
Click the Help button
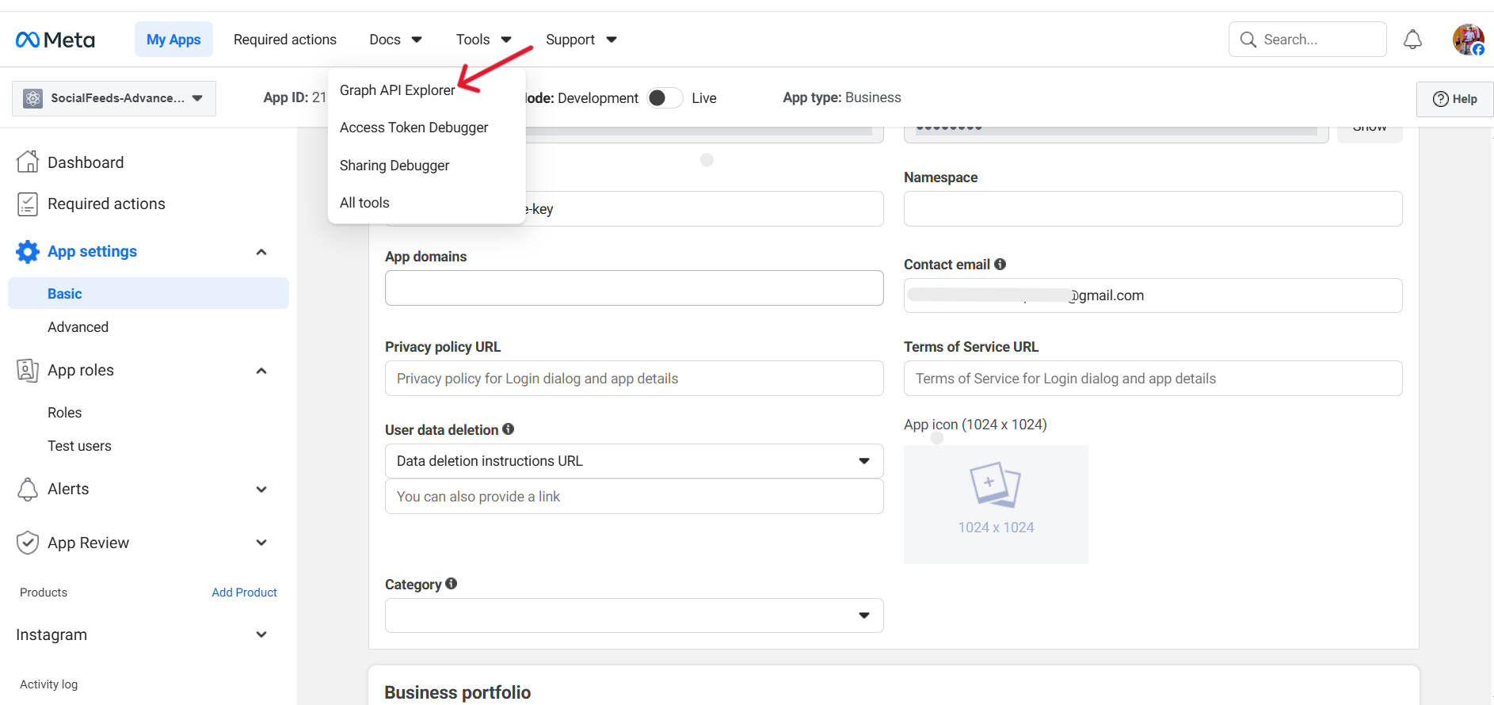coord(1454,99)
